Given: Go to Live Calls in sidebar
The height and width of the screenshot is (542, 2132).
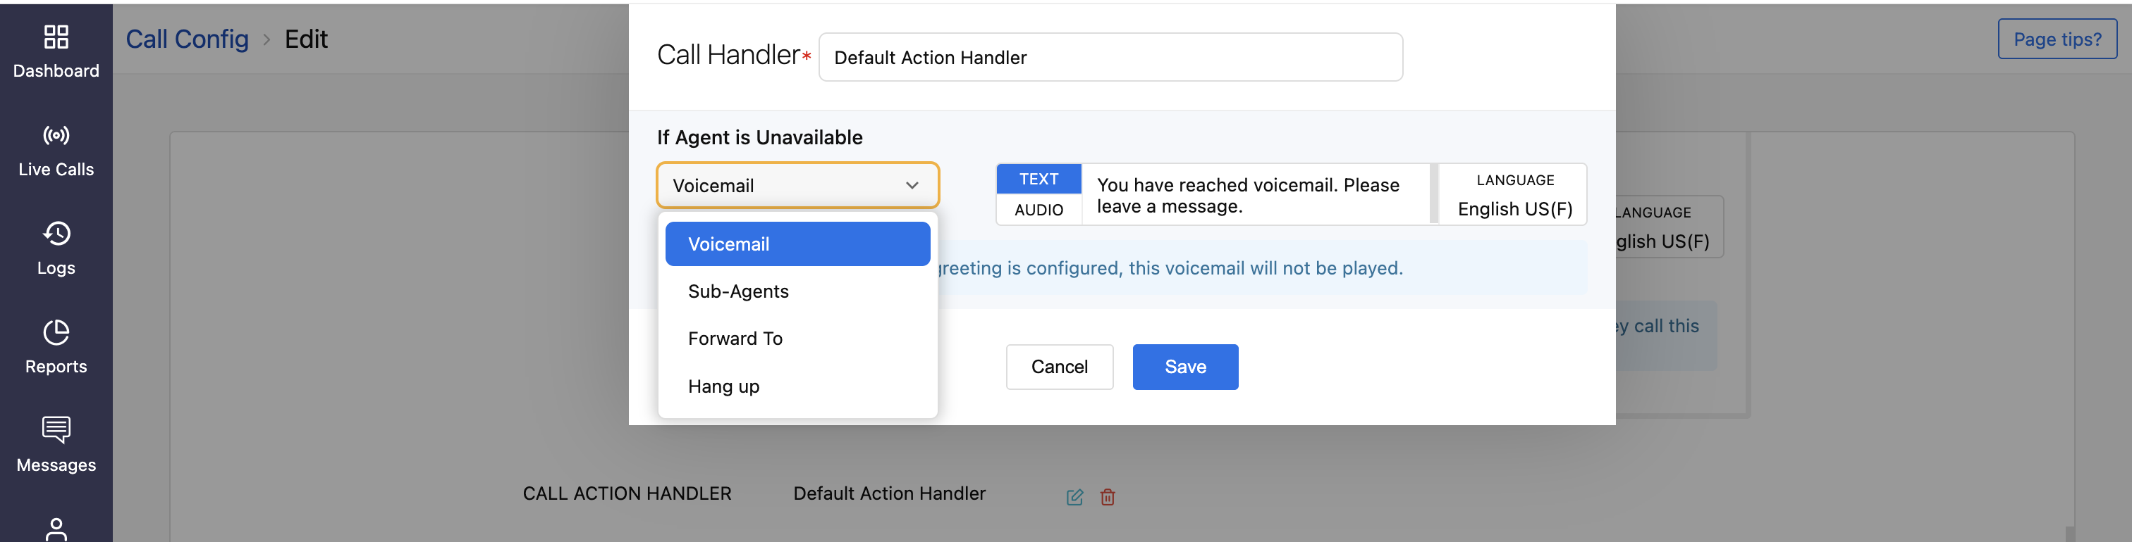Looking at the screenshot, I should (x=56, y=135).
